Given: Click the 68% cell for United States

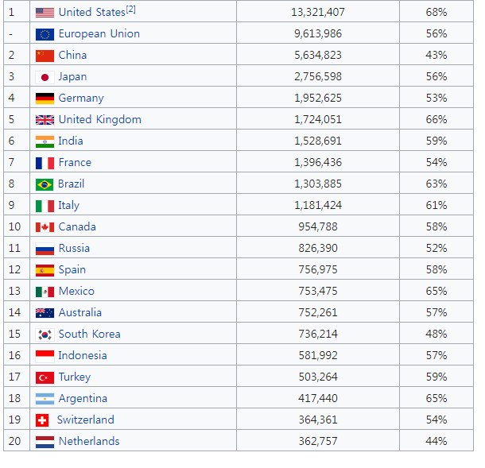Looking at the screenshot, I should tap(436, 13).
